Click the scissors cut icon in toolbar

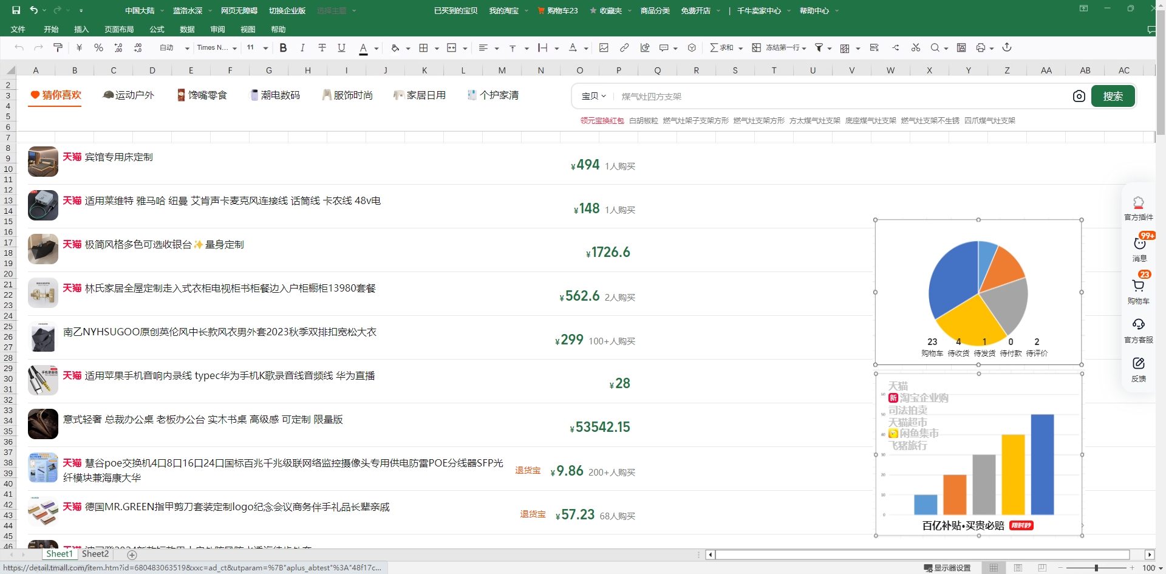click(916, 47)
